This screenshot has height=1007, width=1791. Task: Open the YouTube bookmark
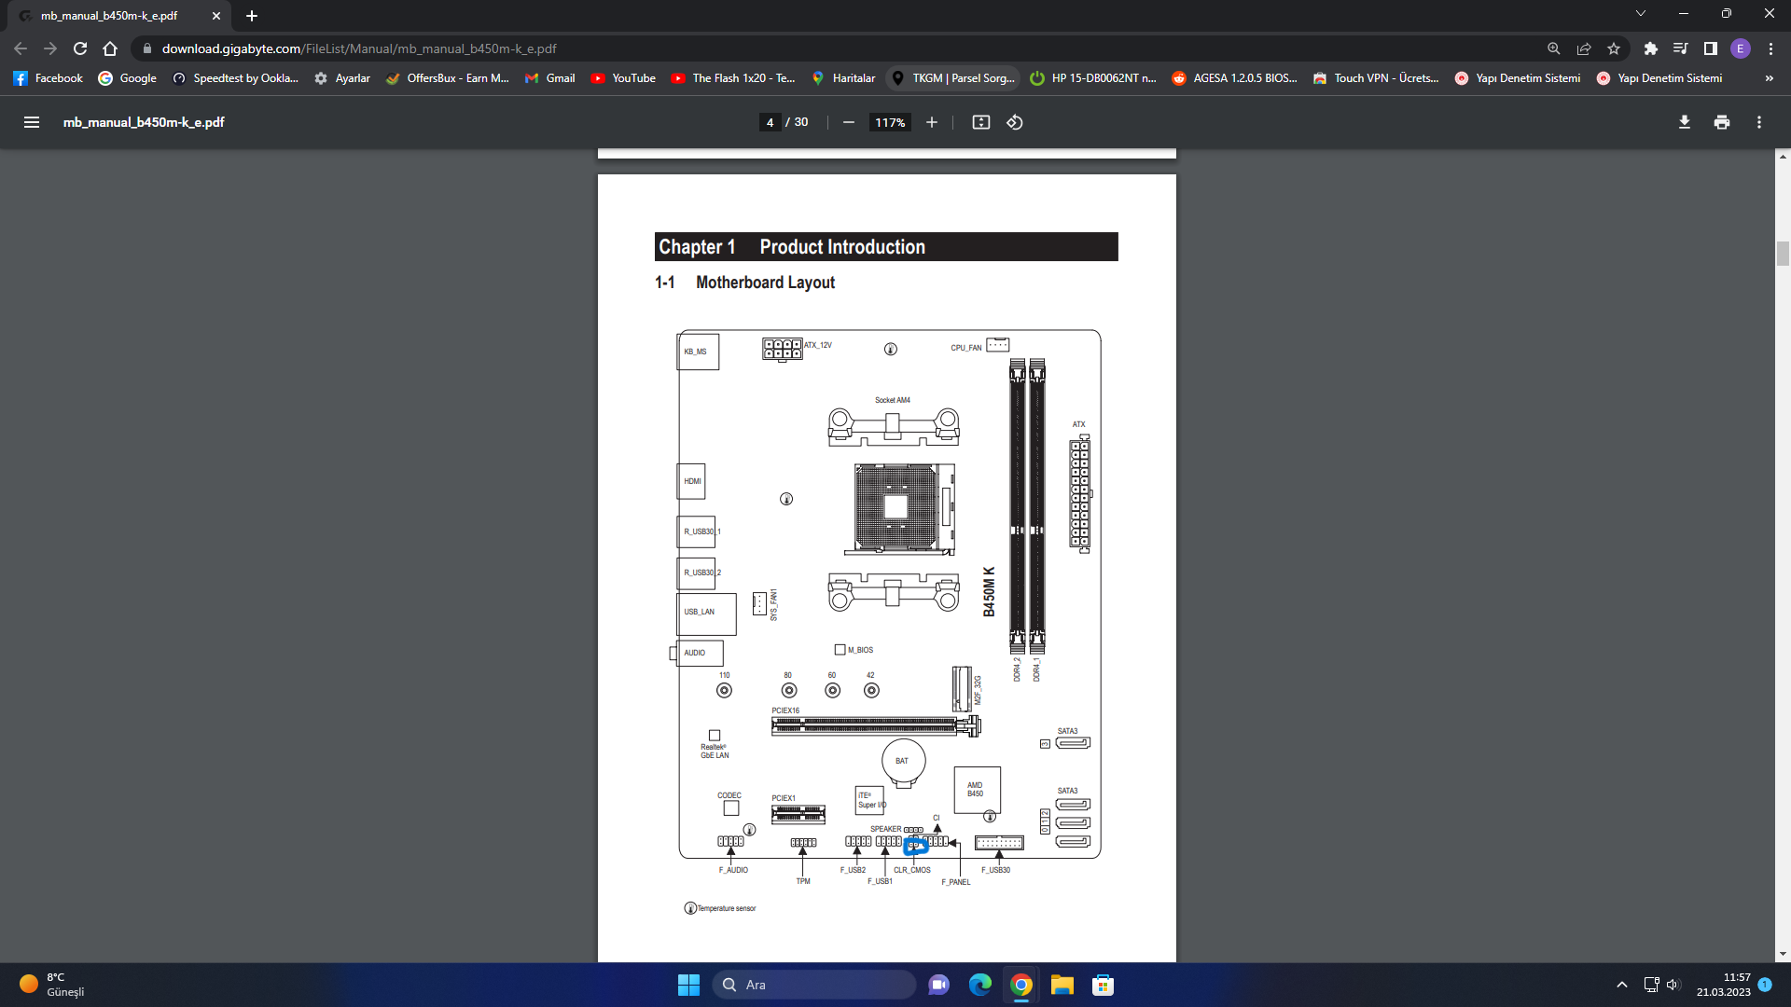point(623,78)
